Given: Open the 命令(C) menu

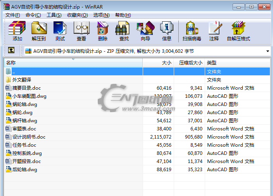Looking at the screenshot, I should click(33, 15).
